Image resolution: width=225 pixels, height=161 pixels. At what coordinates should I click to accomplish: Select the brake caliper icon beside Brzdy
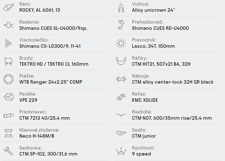[x=8, y=61]
